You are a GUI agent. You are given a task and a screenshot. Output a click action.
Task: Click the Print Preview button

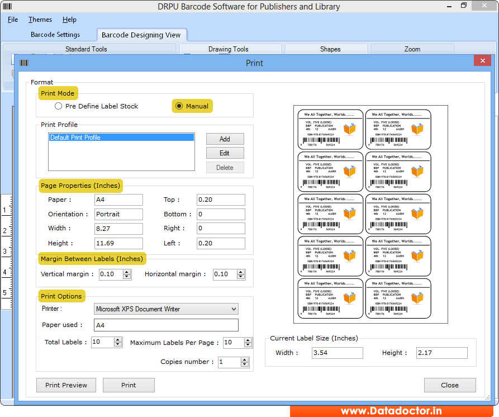tap(66, 385)
